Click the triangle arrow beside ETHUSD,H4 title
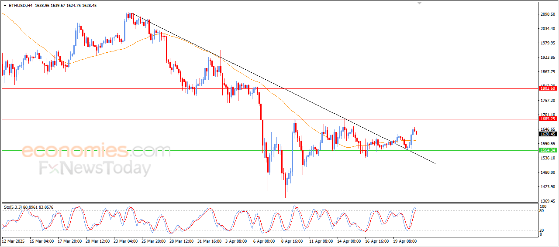This screenshot has height=247, width=559. 5,6
